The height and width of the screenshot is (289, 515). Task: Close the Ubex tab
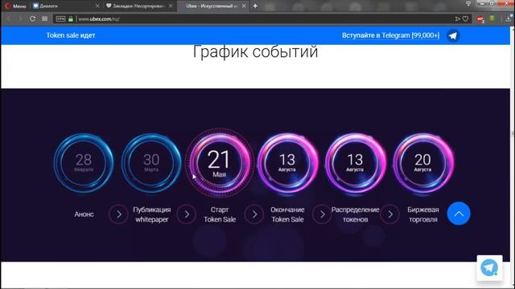pyautogui.click(x=244, y=6)
